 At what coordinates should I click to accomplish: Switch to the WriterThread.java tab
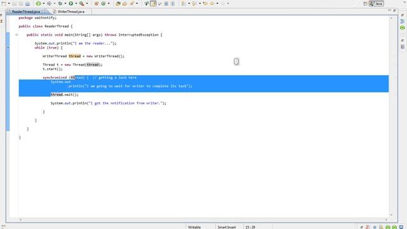(x=71, y=11)
